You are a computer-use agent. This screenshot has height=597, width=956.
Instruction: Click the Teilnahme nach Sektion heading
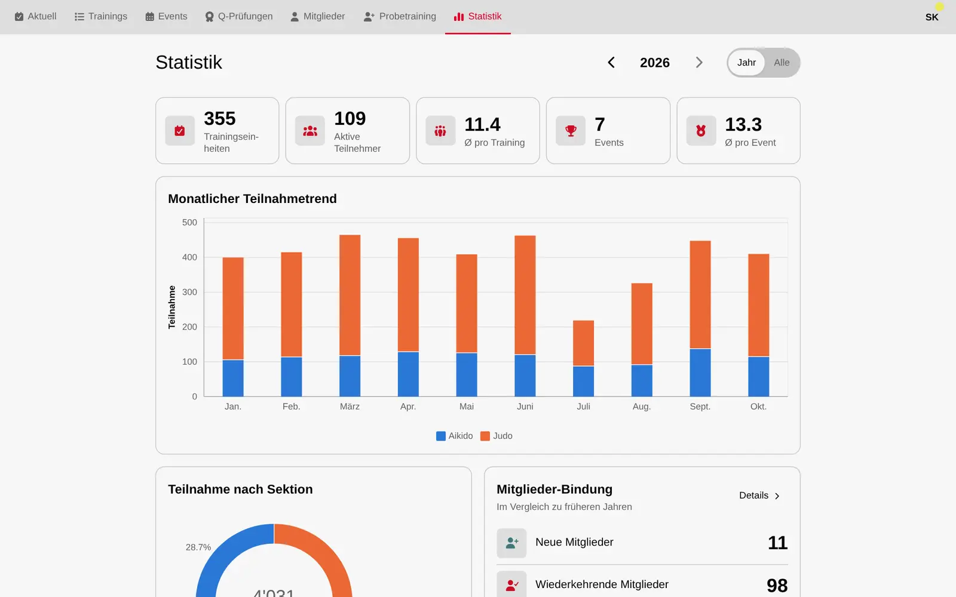[240, 490]
